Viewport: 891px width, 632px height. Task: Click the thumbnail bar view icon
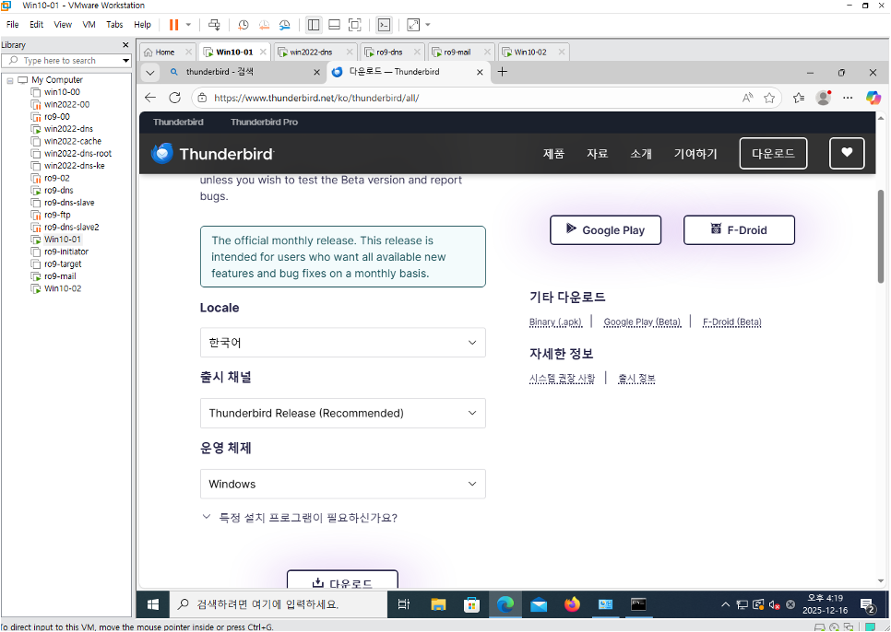click(334, 25)
